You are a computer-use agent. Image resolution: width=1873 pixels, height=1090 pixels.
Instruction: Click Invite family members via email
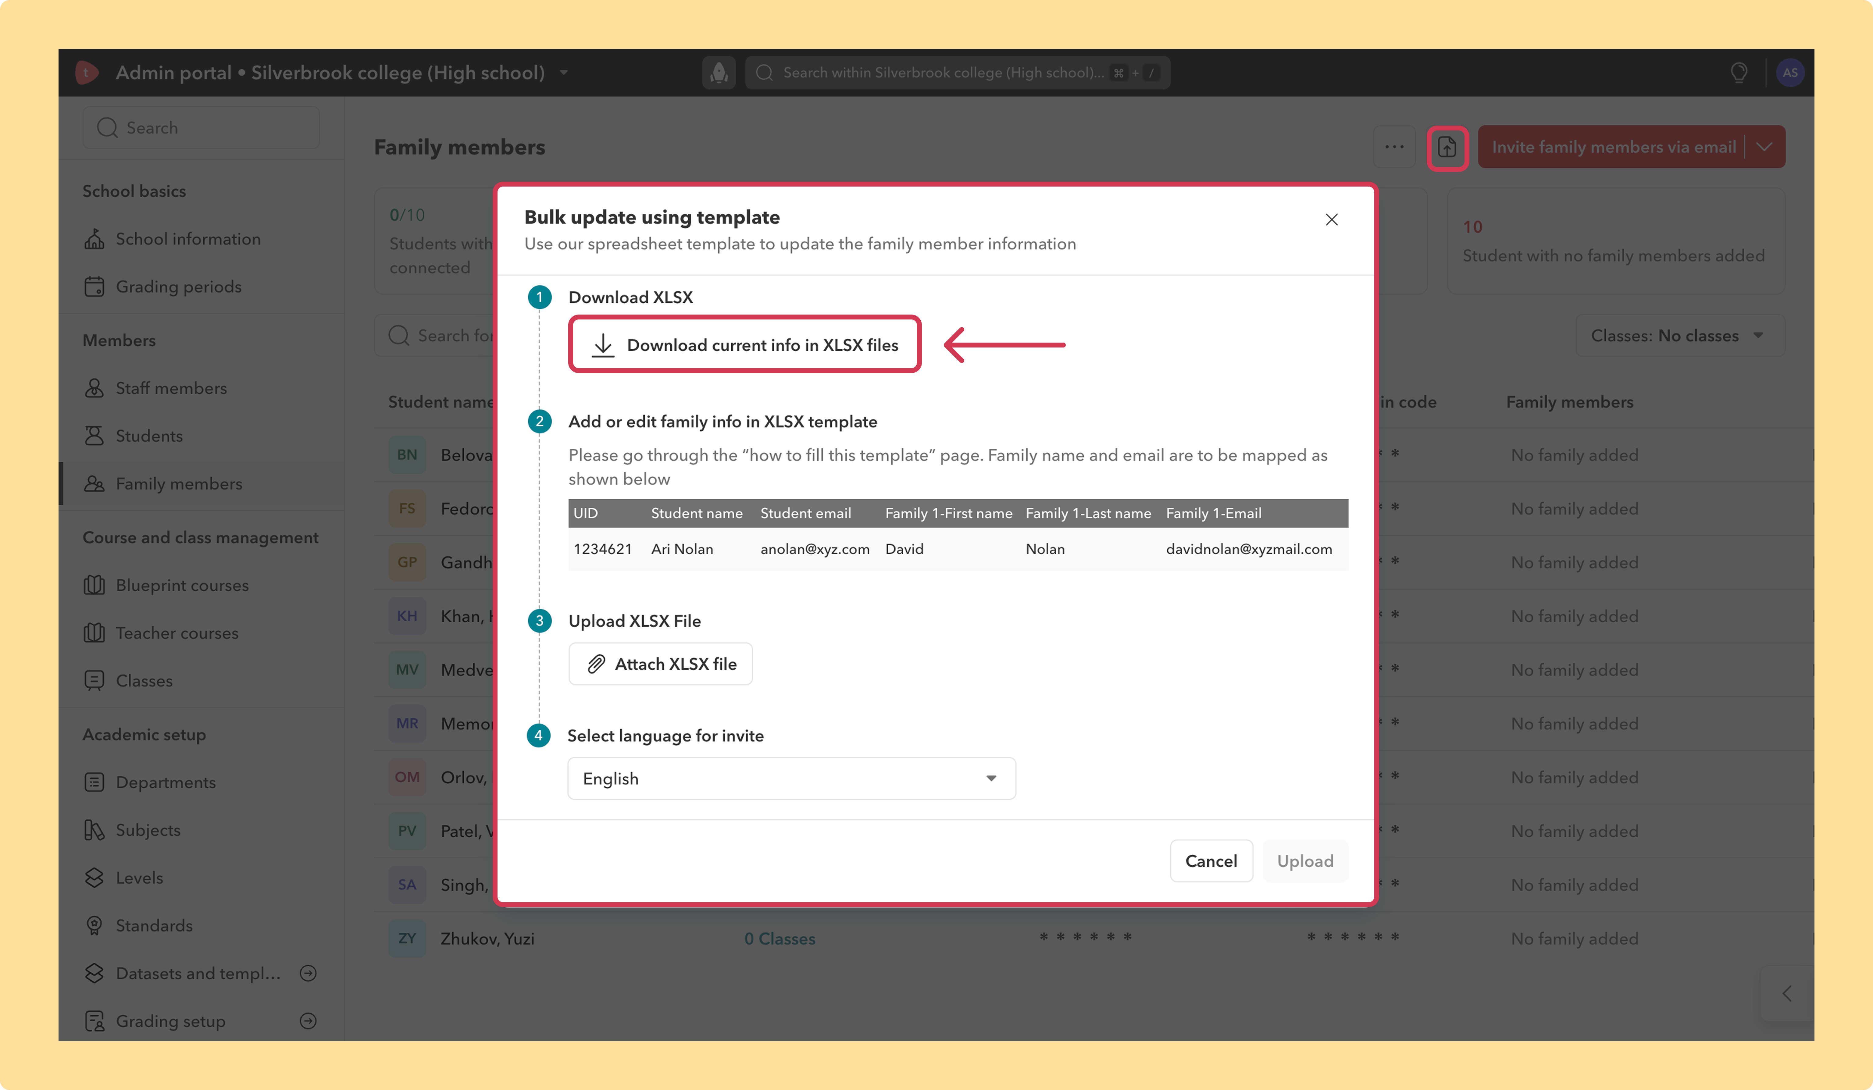(1613, 147)
